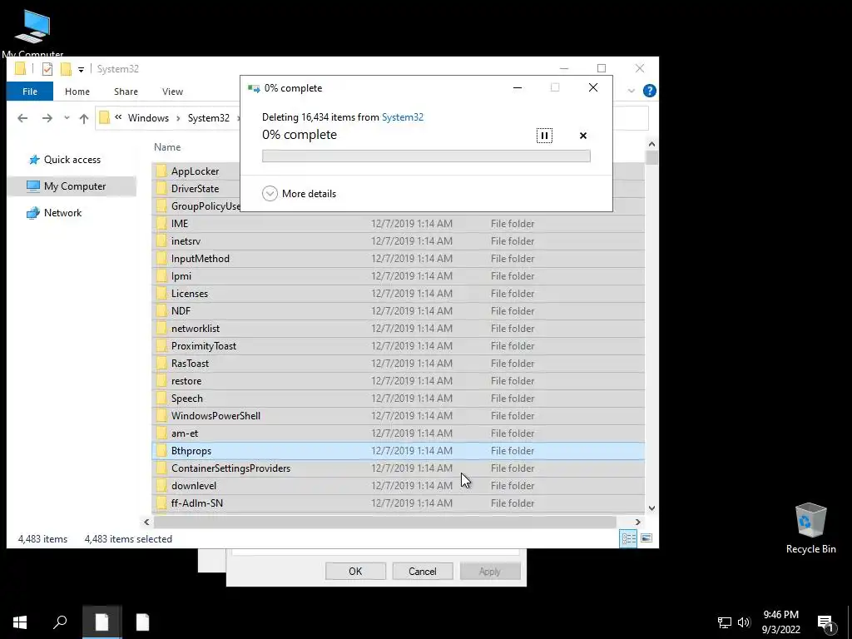Open the My Computer desktop icon
The width and height of the screenshot is (852, 639).
coord(32,32)
